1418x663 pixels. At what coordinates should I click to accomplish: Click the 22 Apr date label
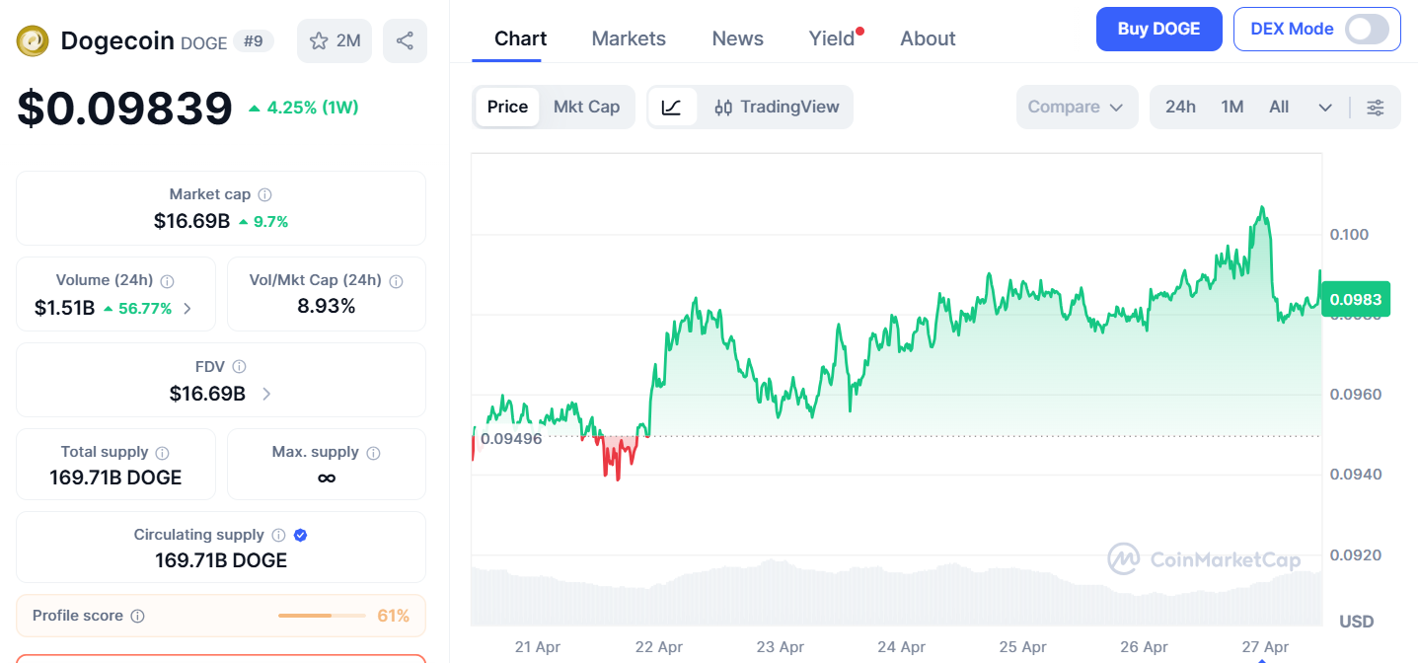[x=658, y=647]
